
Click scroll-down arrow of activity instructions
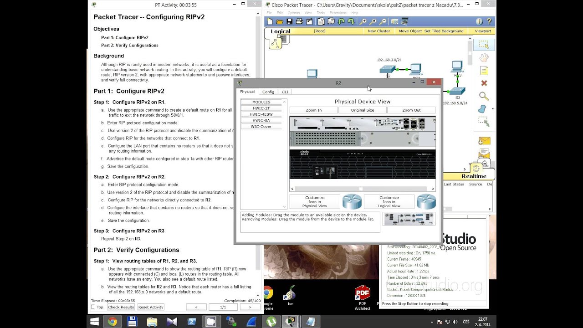[x=258, y=295]
